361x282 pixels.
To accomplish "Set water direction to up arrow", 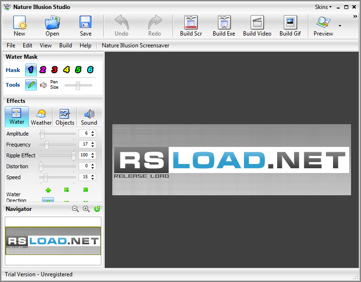I will [48, 190].
